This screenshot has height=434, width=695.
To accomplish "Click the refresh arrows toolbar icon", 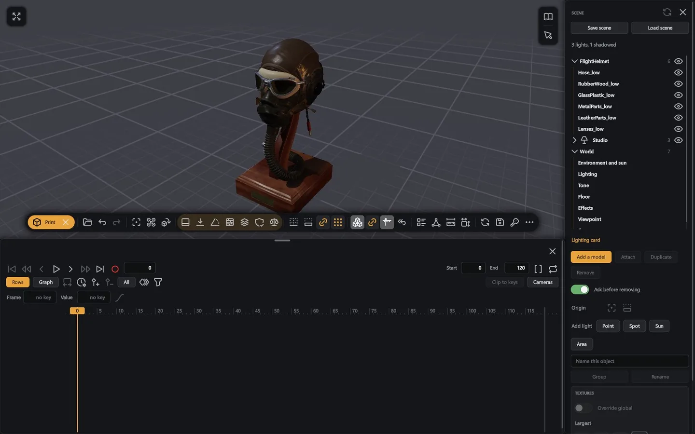I will [485, 222].
